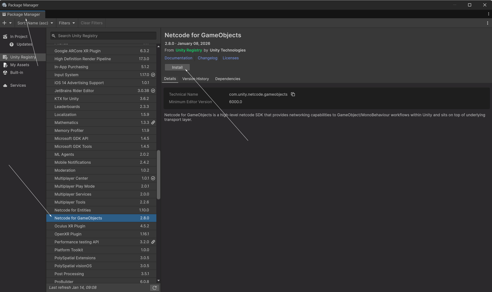
Task: Click the installed checkmark beside Input System
Action: 153,75
